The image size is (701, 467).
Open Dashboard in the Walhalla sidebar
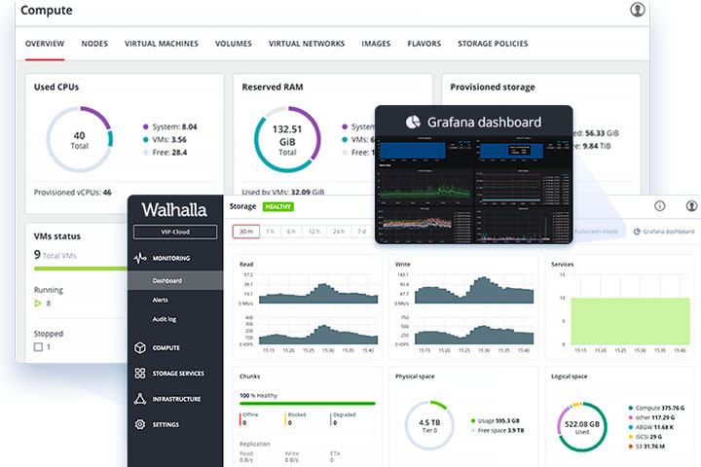(175, 280)
